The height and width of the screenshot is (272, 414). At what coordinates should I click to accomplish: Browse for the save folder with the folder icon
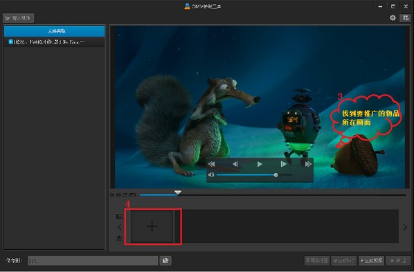pos(165,261)
